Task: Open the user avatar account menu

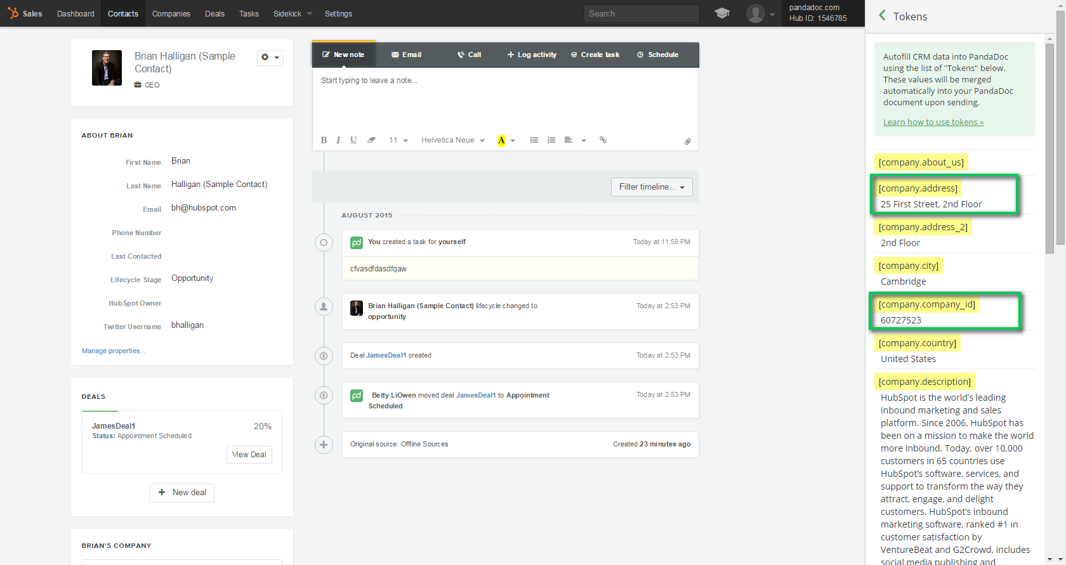Action: [x=760, y=13]
